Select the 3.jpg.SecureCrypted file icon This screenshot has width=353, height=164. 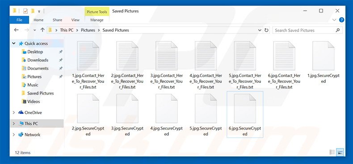point(127,108)
